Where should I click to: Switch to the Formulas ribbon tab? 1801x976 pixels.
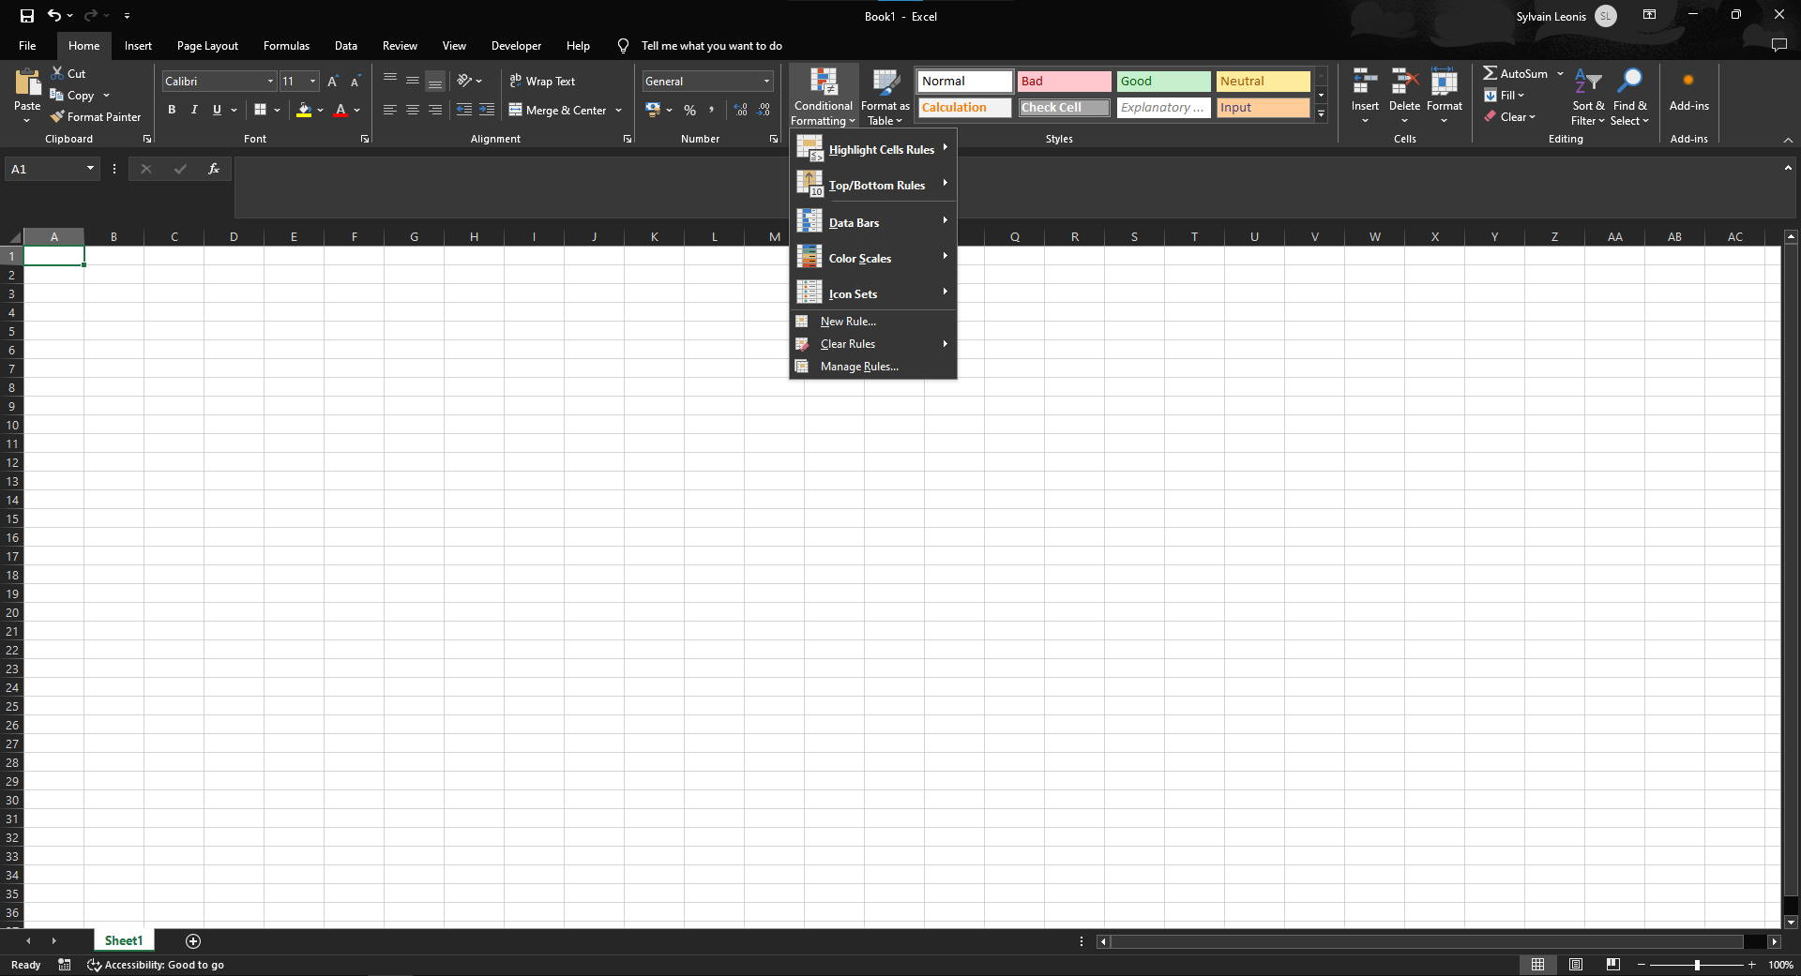286,46
